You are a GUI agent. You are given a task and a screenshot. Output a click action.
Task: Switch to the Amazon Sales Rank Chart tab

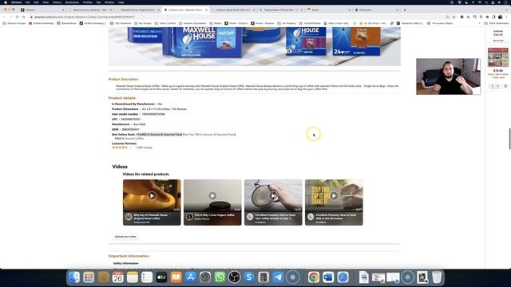point(233,10)
